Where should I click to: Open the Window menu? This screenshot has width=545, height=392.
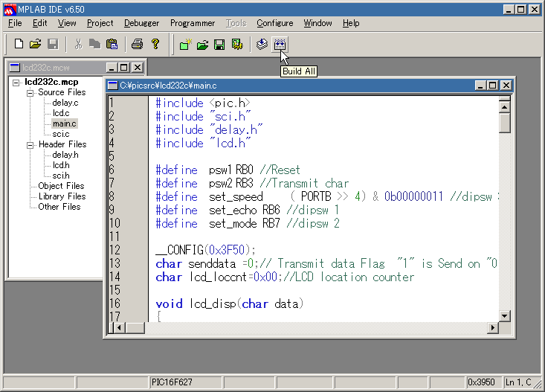point(317,23)
